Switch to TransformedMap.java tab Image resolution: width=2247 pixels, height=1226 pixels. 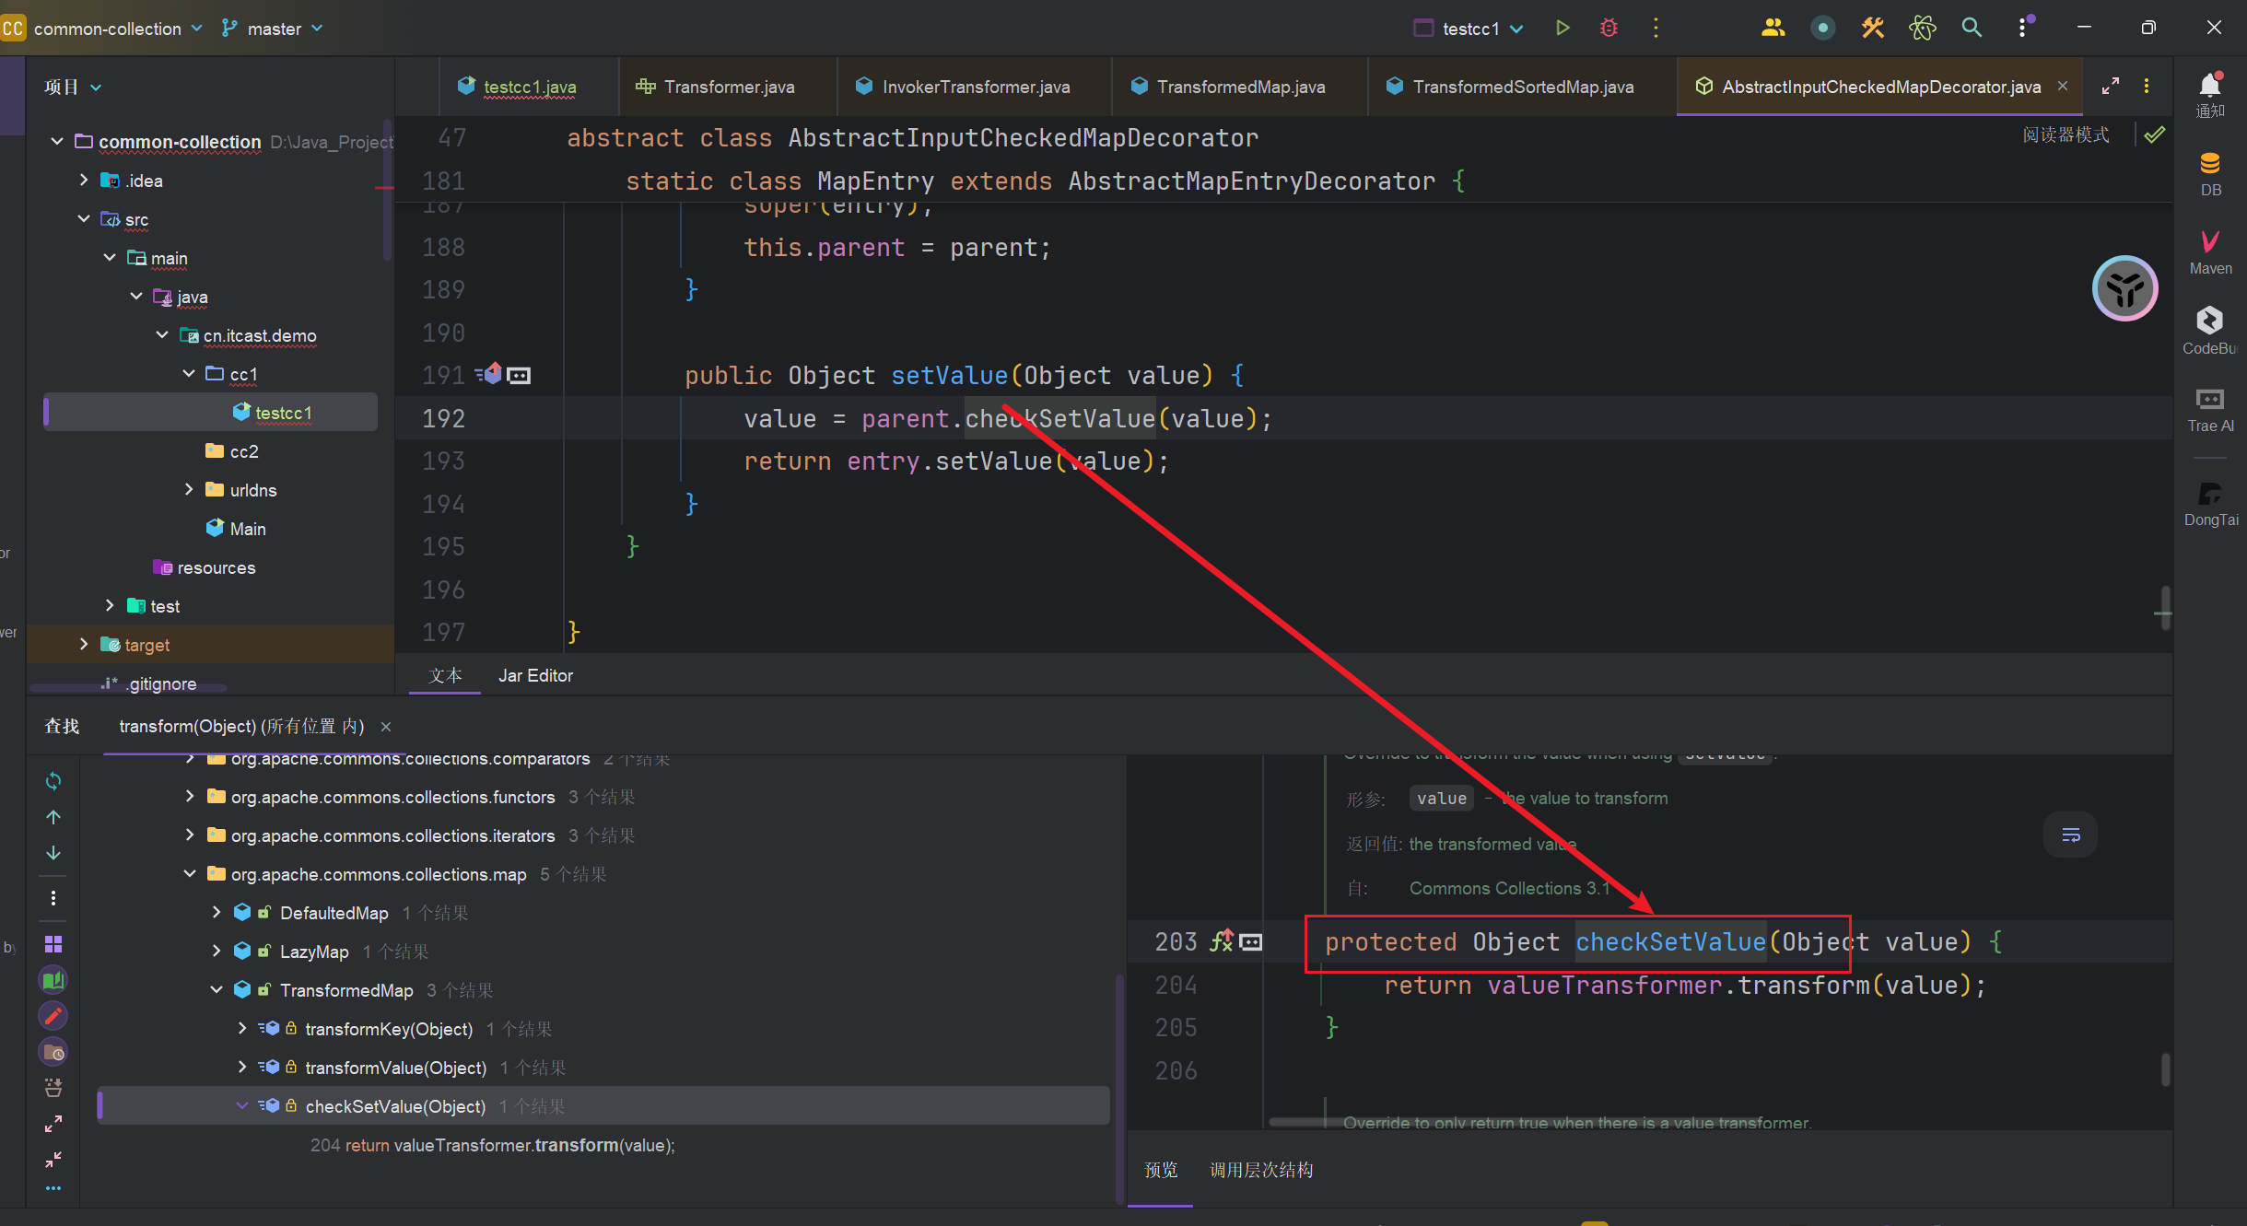tap(1239, 87)
